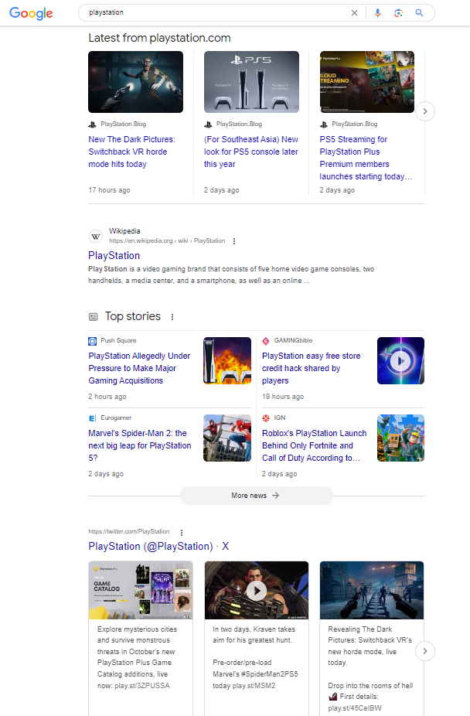
Task: Open 'PlayStation Allegedly Under Pressure' story
Action: (x=139, y=368)
